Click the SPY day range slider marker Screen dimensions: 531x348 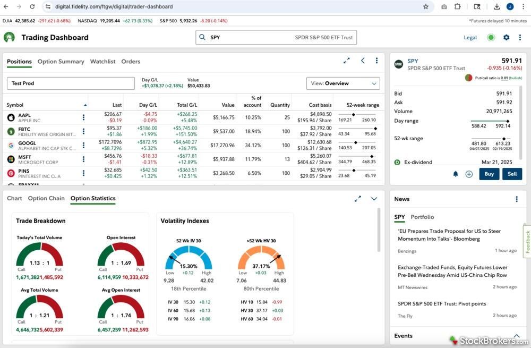click(x=508, y=121)
